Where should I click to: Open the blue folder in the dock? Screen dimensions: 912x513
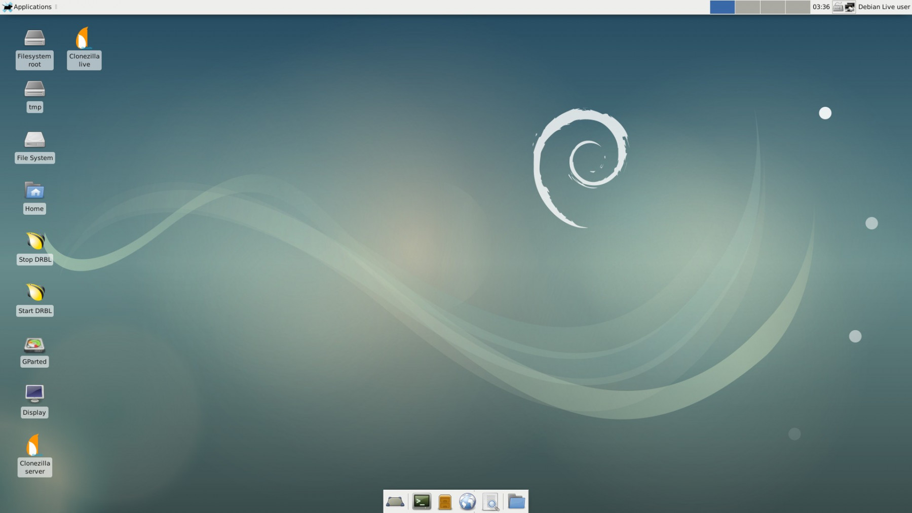(516, 502)
